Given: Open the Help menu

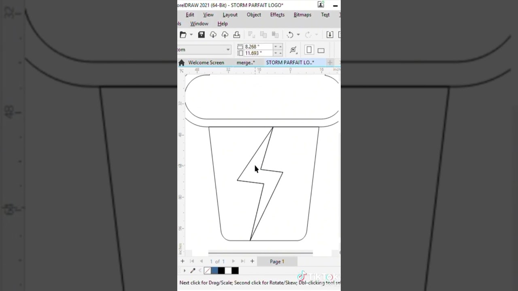Looking at the screenshot, I should pos(223,23).
